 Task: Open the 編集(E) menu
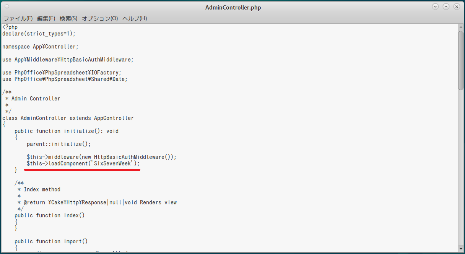coord(46,18)
